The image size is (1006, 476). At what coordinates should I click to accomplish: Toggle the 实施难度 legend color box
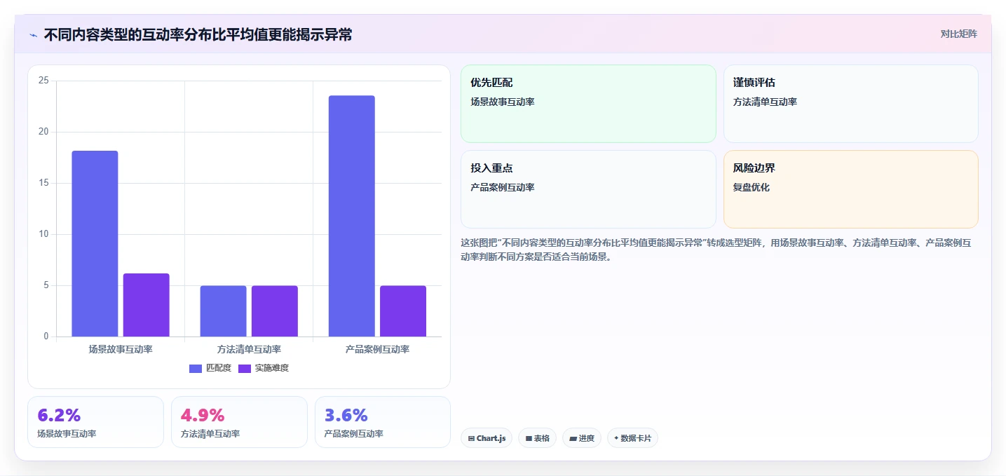pyautogui.click(x=245, y=368)
